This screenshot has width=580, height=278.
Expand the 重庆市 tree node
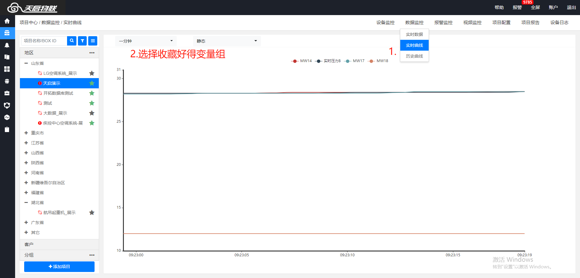tap(26, 133)
